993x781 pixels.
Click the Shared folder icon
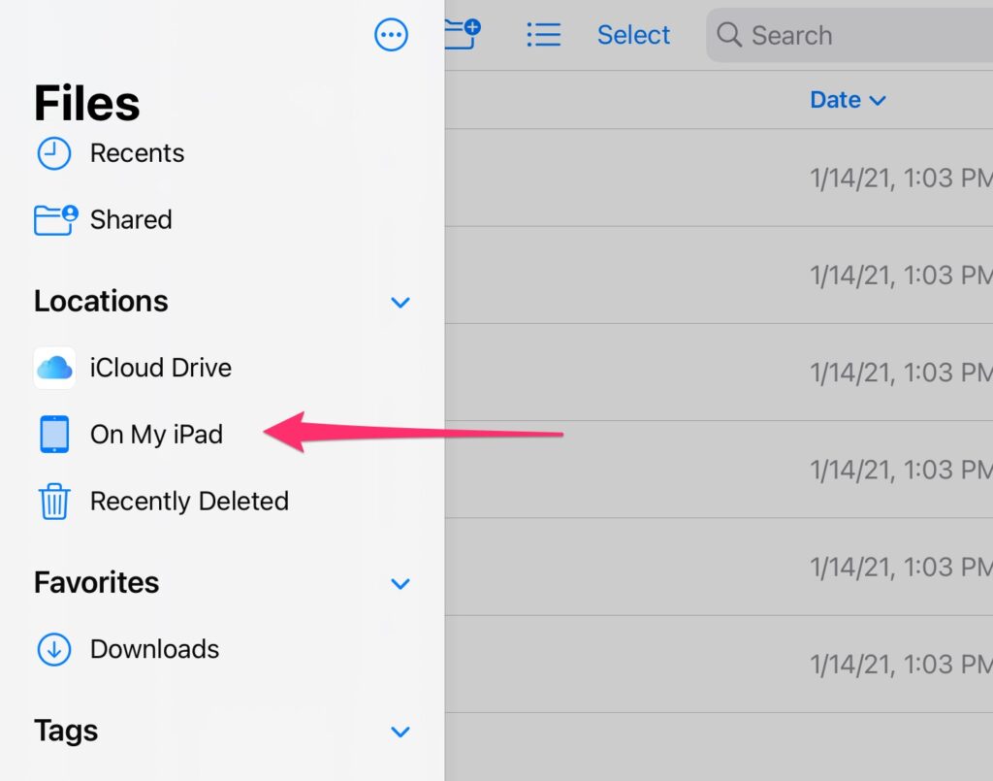(55, 220)
